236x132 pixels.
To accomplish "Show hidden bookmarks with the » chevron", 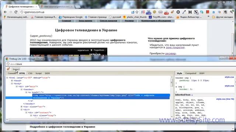I will tap(208, 17).
